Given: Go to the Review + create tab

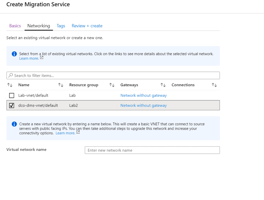Looking at the screenshot, I should click(x=87, y=26).
